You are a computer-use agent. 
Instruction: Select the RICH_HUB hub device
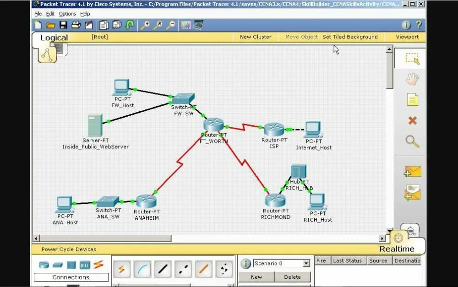(299, 171)
